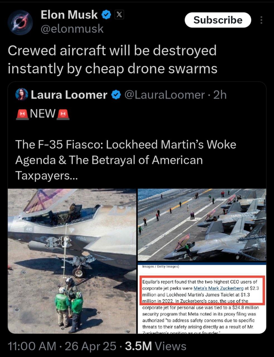This screenshot has width=274, height=357.
Task: Click the X affiliation badge icon
Action: tap(119, 15)
